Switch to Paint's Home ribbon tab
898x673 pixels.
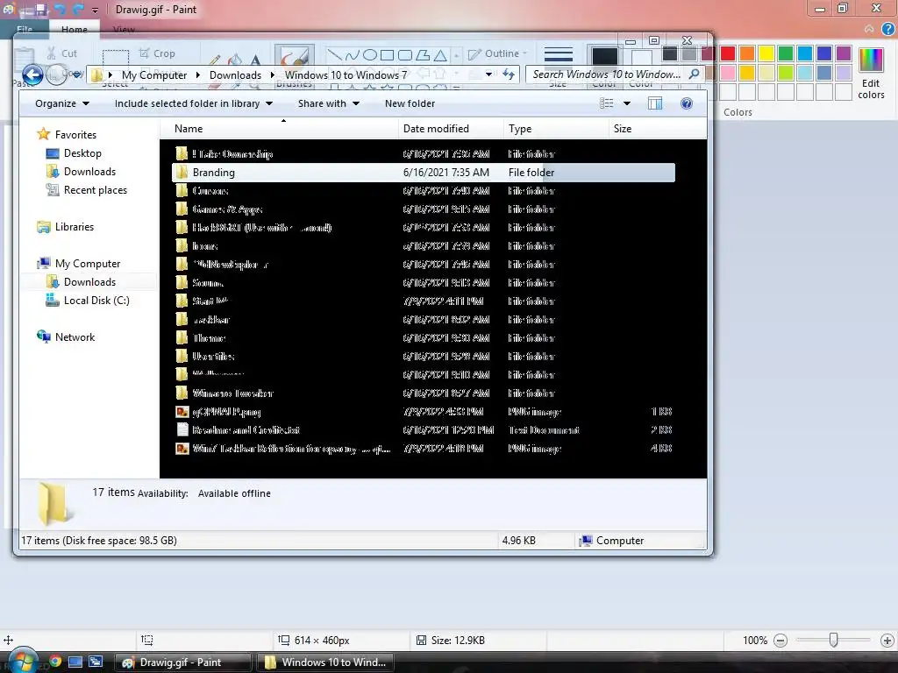coord(75,29)
